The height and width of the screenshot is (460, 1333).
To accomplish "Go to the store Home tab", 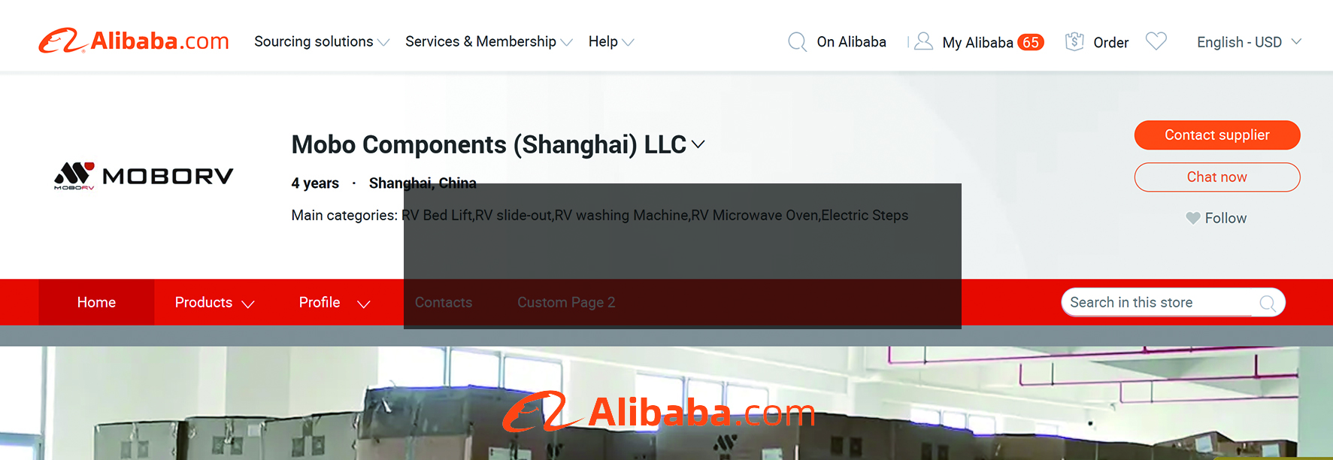I will 96,302.
